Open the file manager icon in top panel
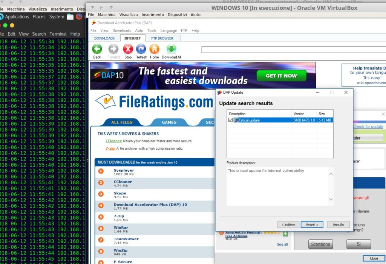 [70, 17]
